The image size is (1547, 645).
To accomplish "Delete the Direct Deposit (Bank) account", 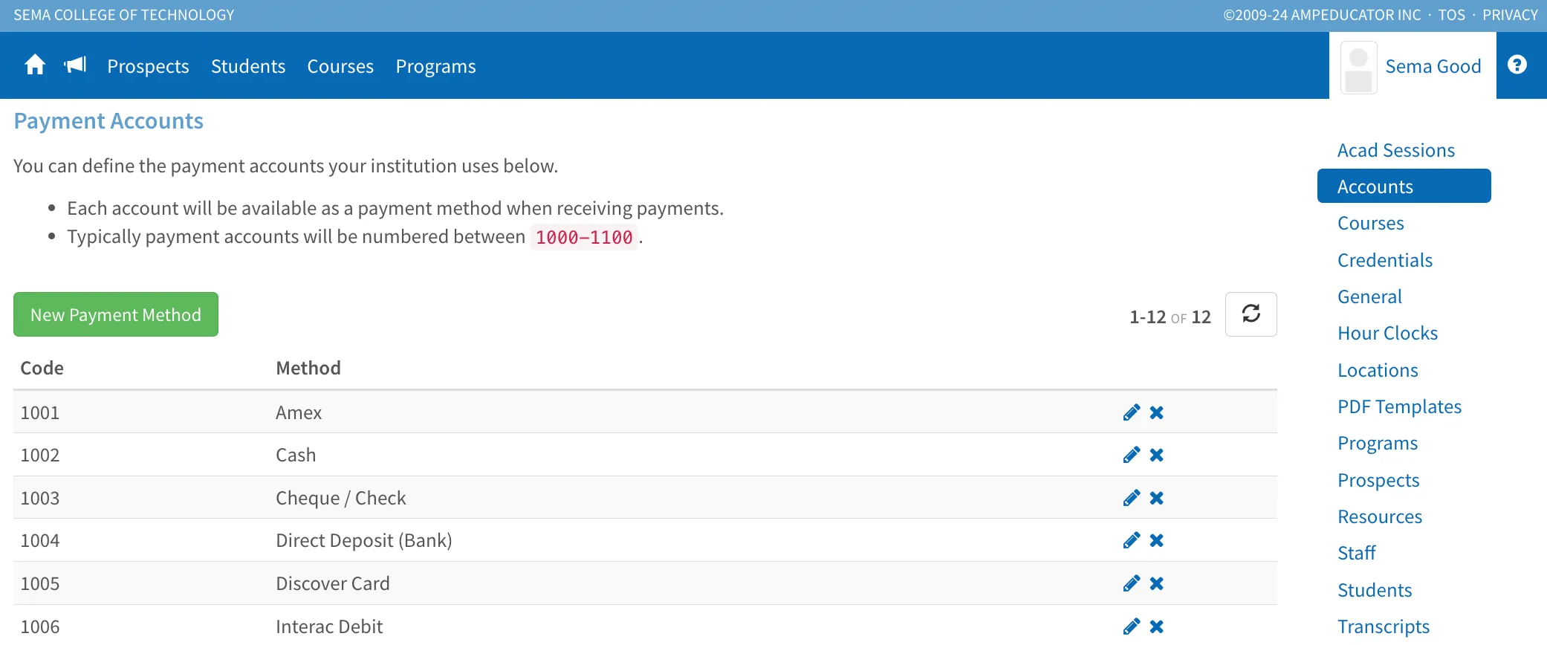I will point(1157,540).
